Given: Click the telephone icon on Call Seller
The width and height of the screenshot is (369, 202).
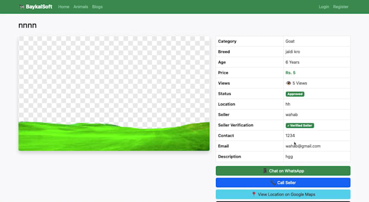Looking at the screenshot, I should (x=273, y=183).
